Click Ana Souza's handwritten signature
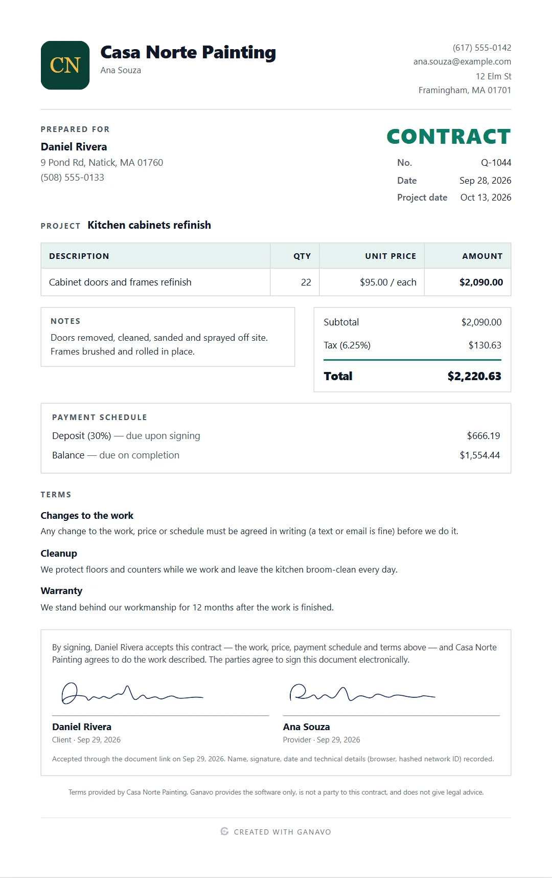The image size is (552, 878). pos(362,692)
